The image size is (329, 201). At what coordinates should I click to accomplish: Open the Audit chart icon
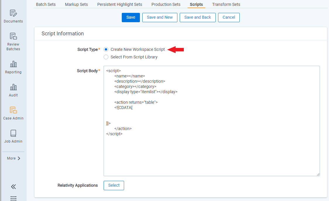tap(13, 87)
